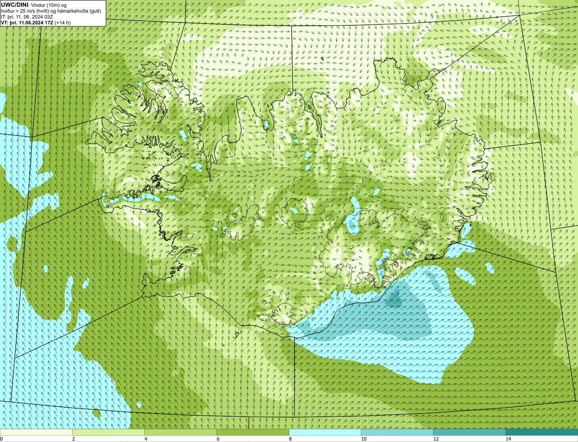578x442 pixels.
Task: Click the scale tick label "12"
Action: point(436,439)
